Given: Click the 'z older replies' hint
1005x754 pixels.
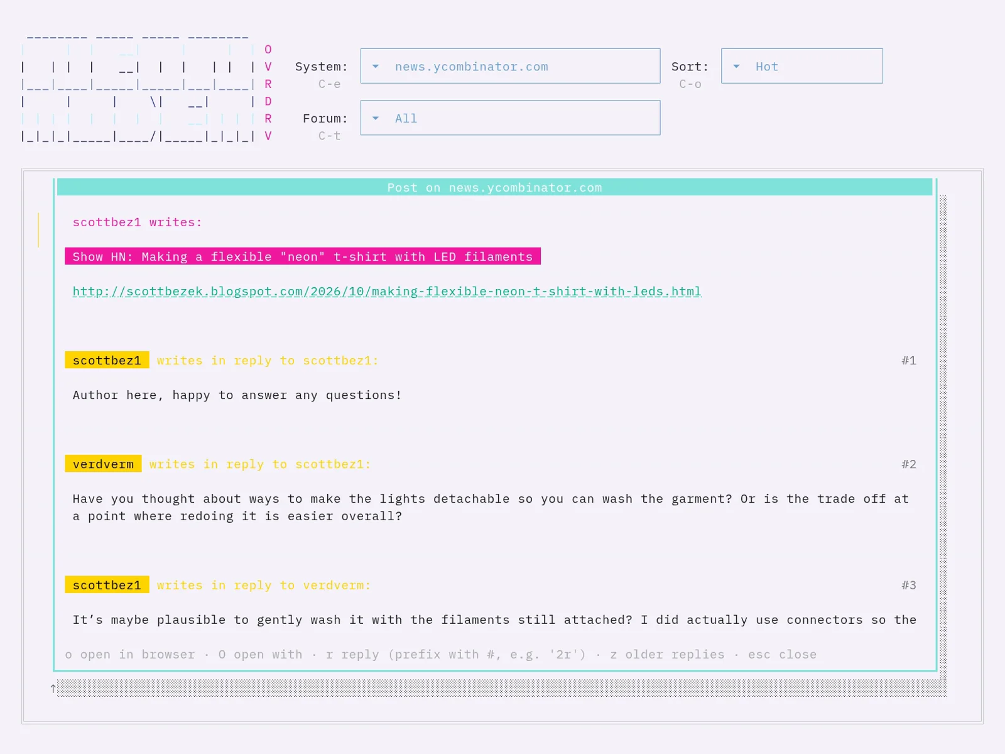Looking at the screenshot, I should [667, 654].
